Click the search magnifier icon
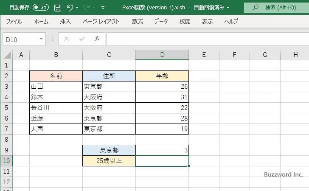 coord(256,8)
